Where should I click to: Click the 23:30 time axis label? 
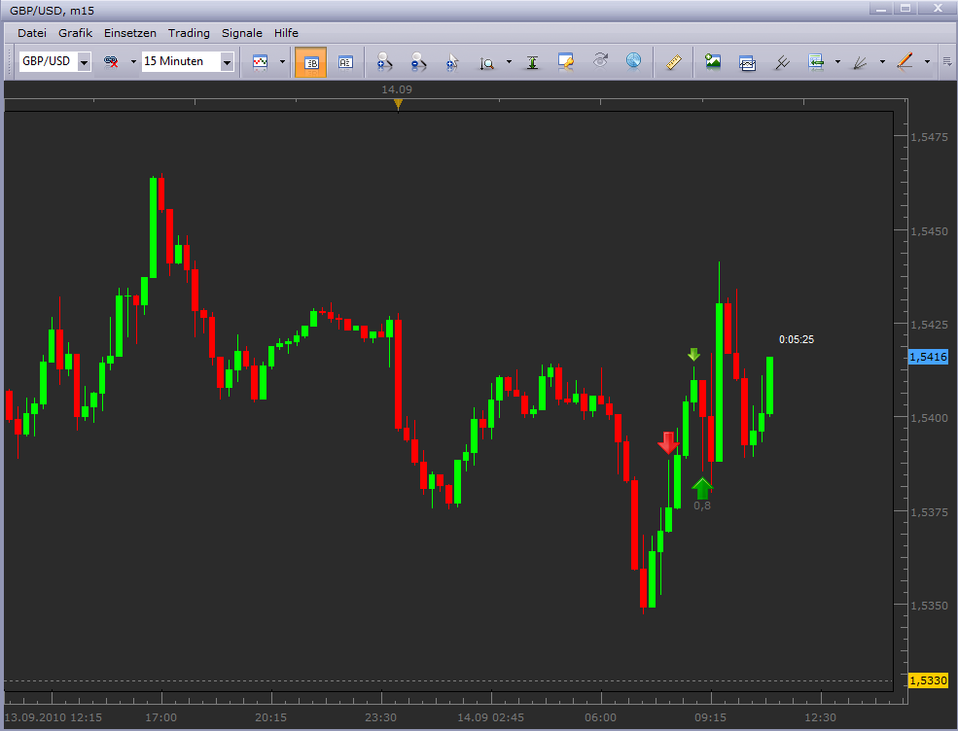coord(380,717)
